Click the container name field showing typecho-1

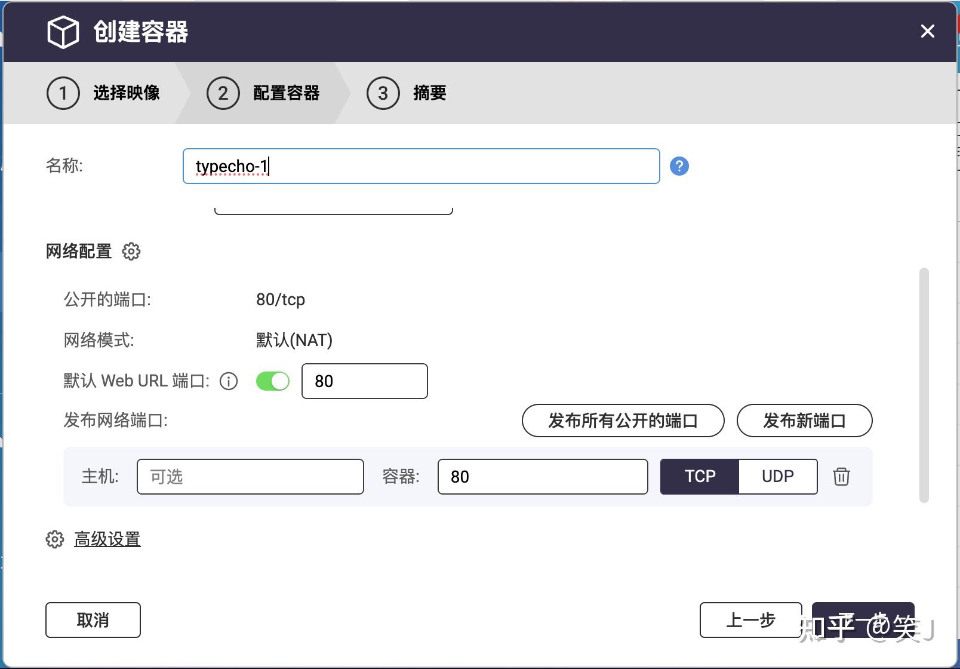click(421, 166)
